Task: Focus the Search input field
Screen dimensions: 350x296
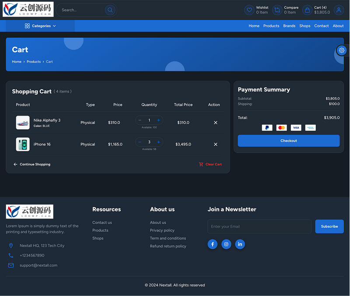Action: [x=82, y=10]
